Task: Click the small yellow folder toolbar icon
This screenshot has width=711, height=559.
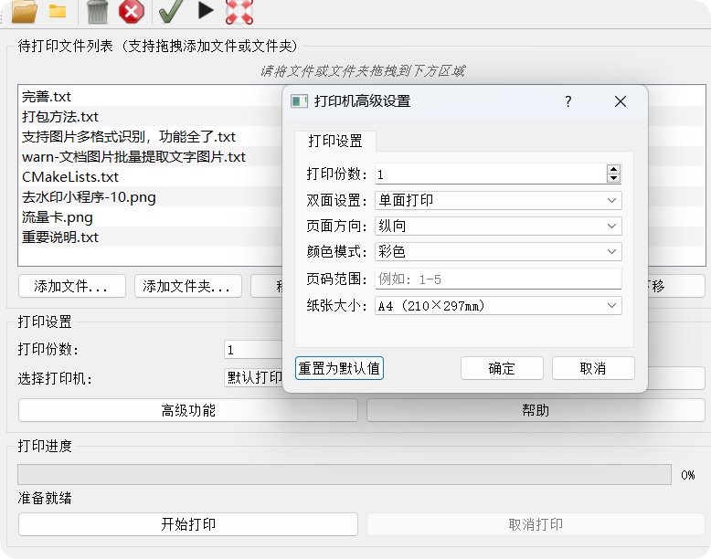Action: [58, 11]
